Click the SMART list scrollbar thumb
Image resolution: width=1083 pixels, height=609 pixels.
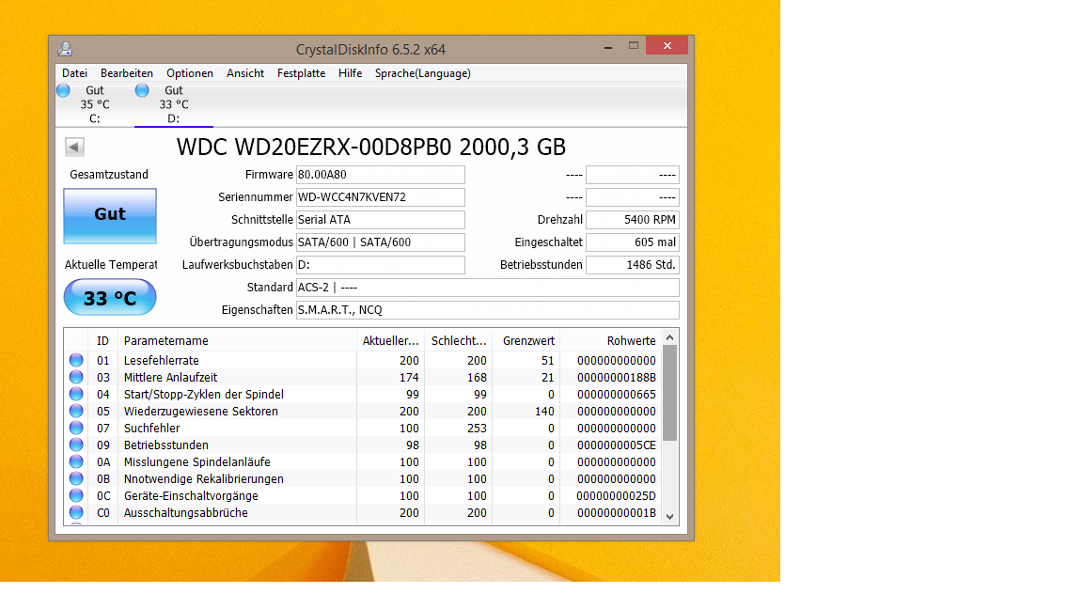click(x=669, y=392)
